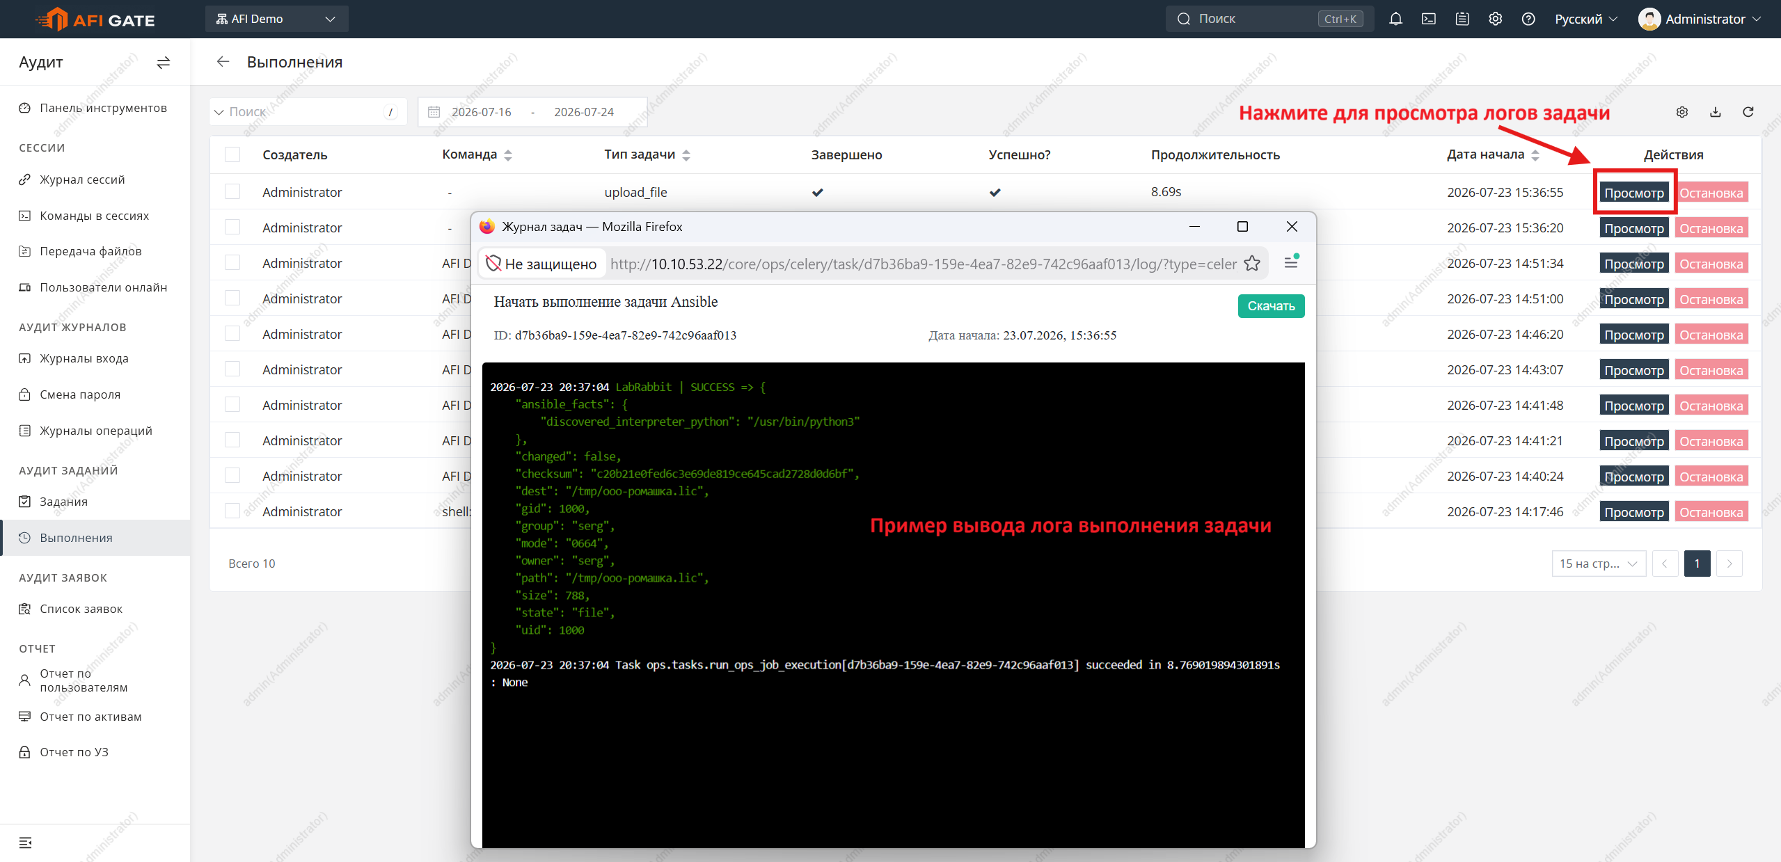Click Остановка for the upload_file task
The image size is (1781, 862).
click(1711, 193)
